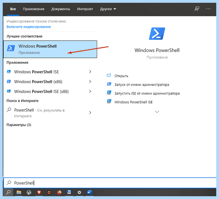The width and height of the screenshot is (219, 199).
Task: Click the PowerShell ISE (x86) app icon
Action: coord(9,91)
